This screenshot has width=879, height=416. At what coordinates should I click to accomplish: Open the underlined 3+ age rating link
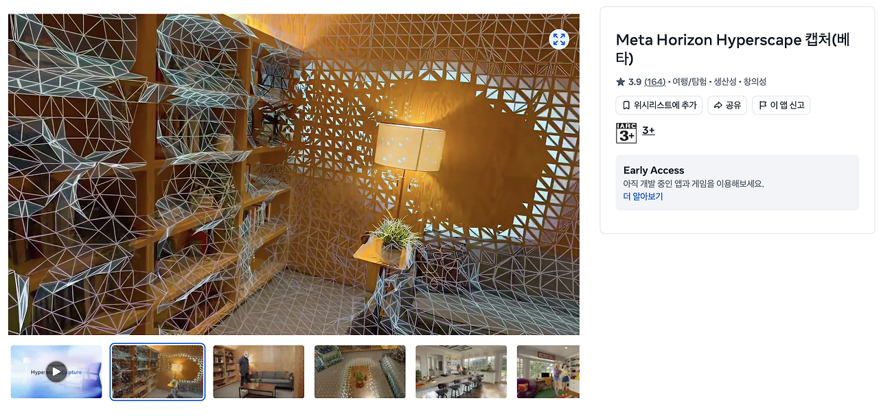[x=648, y=130]
